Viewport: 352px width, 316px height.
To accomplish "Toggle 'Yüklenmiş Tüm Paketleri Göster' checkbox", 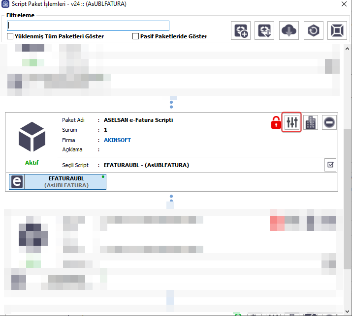I will (10, 36).
